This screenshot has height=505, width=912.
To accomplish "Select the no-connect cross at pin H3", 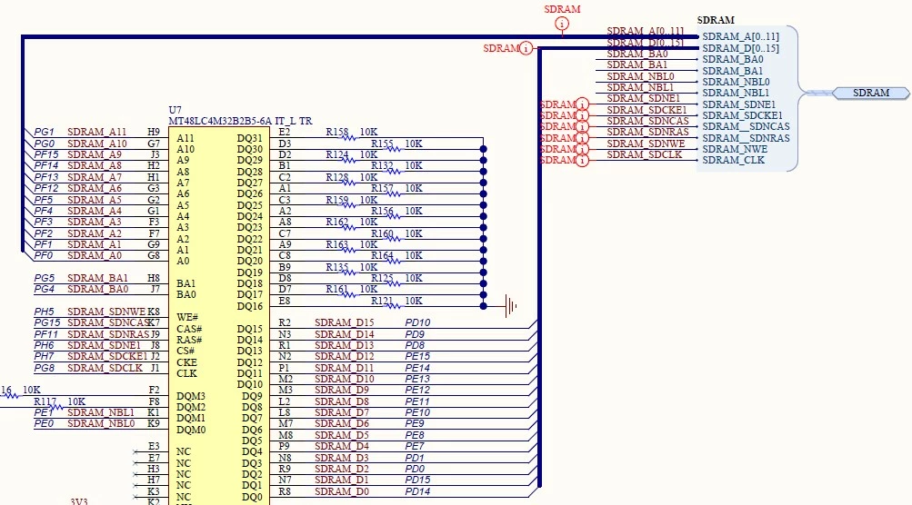I will point(135,475).
